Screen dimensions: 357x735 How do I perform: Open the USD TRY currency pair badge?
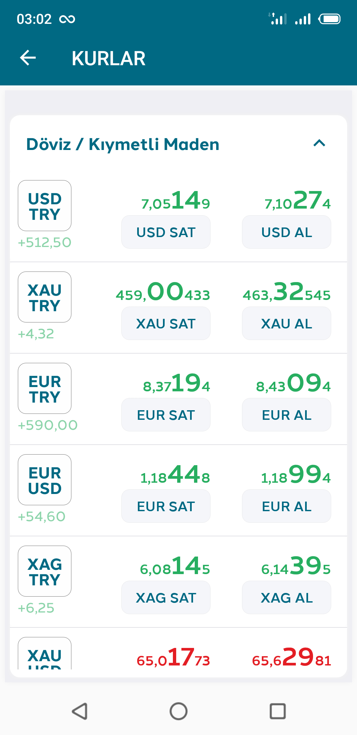tap(45, 206)
